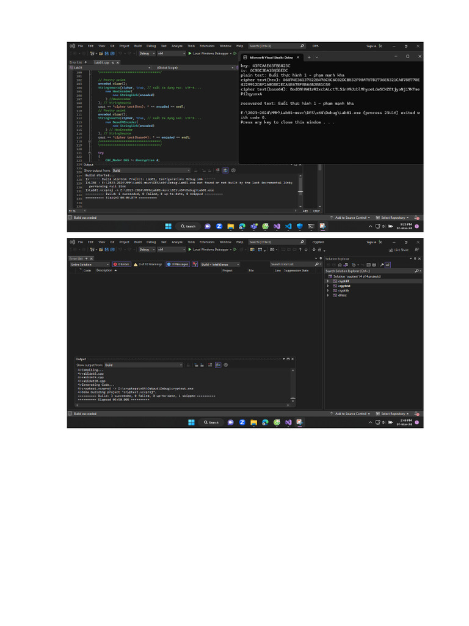
Task: Click the Search Solution Explorer magnifier icon
Action: (x=416, y=271)
